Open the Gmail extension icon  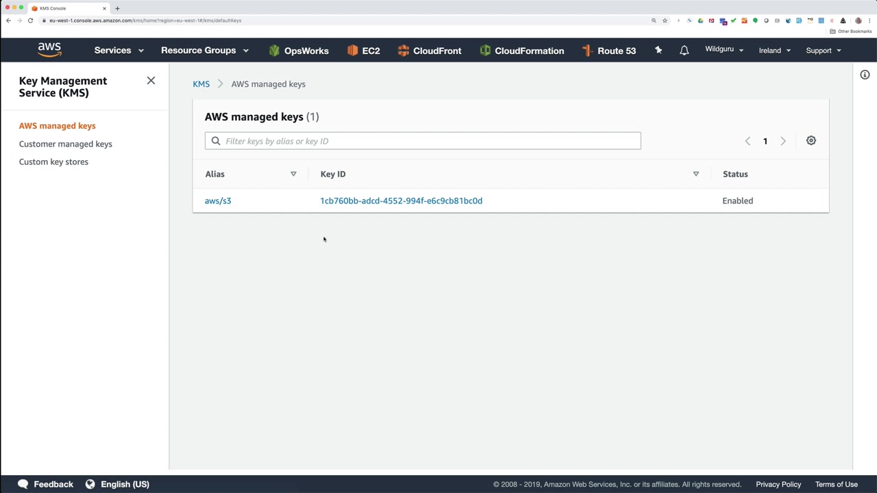coord(711,21)
